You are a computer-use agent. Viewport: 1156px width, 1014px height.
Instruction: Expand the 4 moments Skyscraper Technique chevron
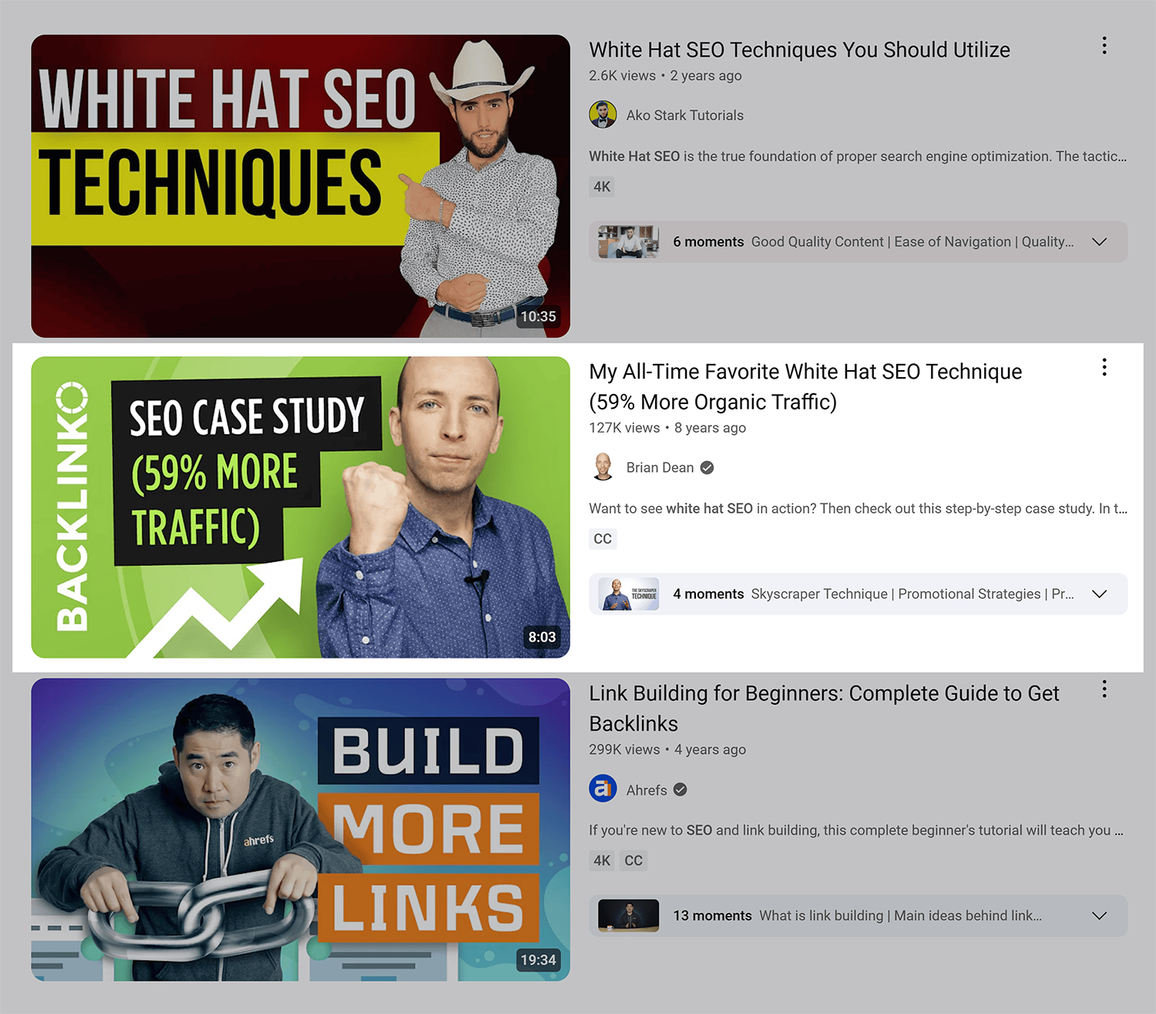[1100, 594]
